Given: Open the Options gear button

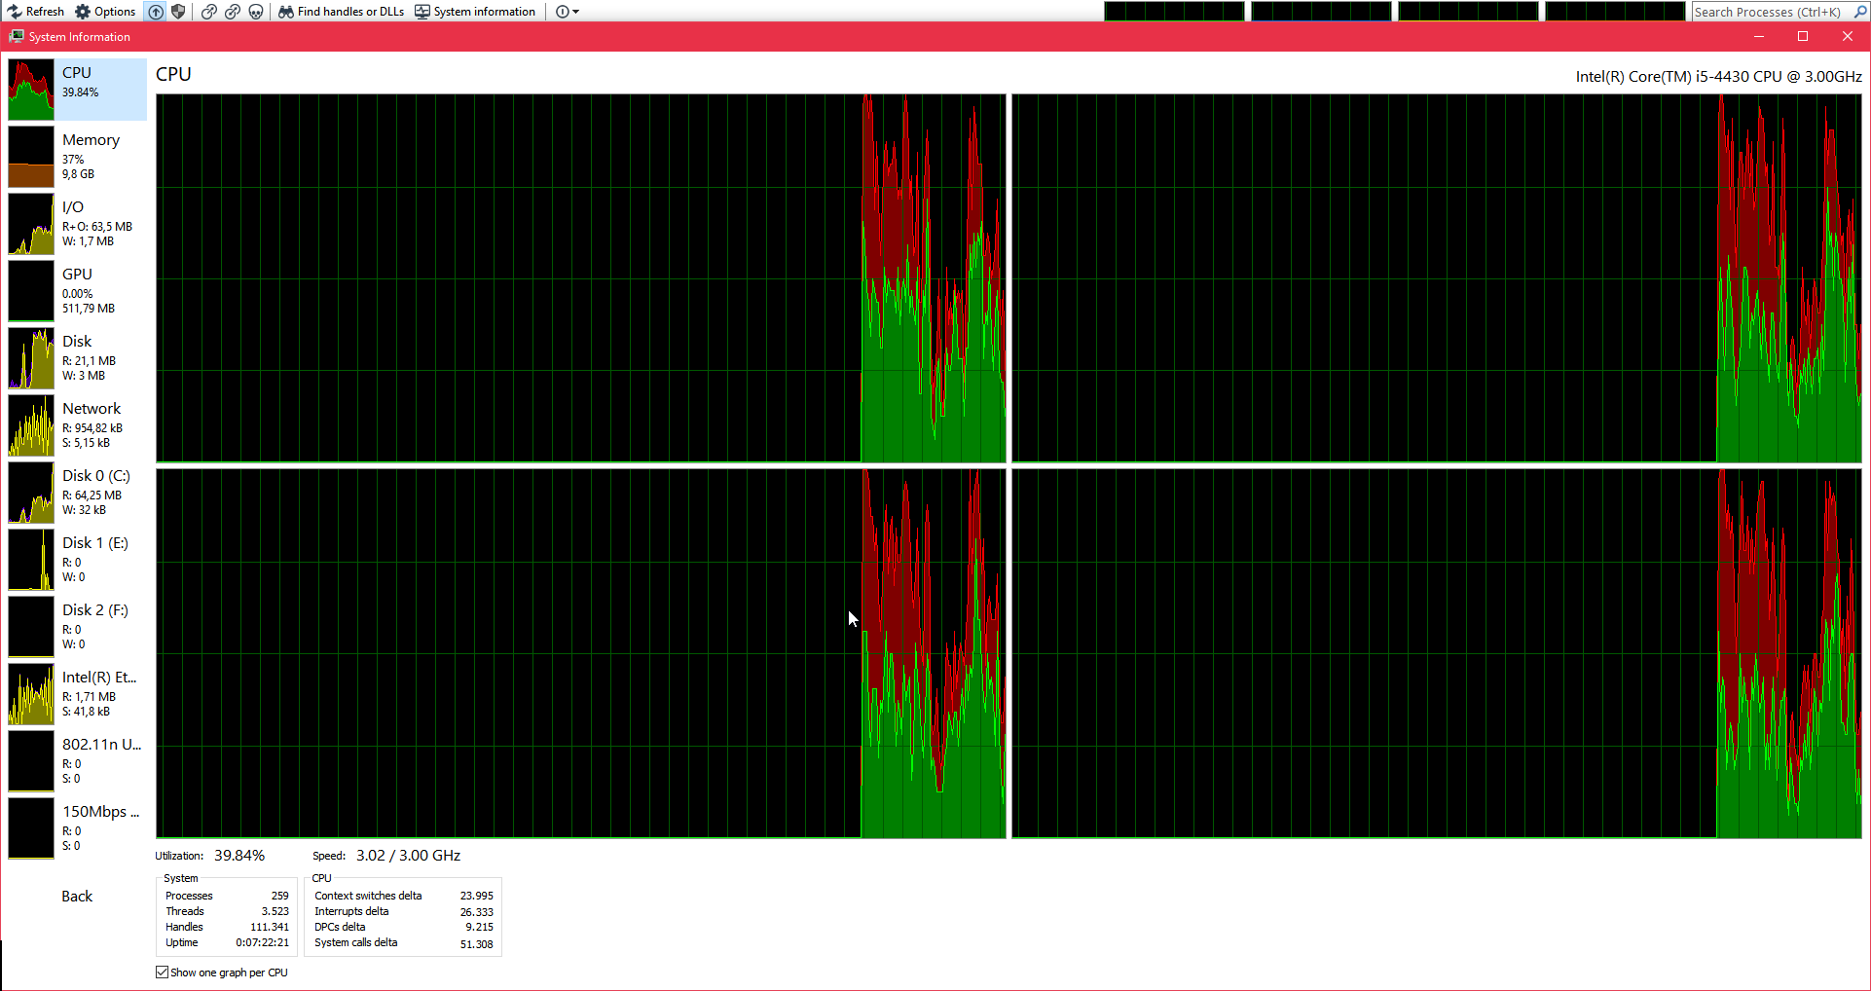Looking at the screenshot, I should tap(105, 12).
